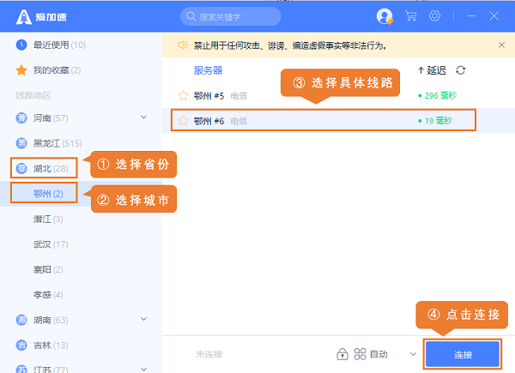Click the orange star beside 我的收藏

(21, 69)
